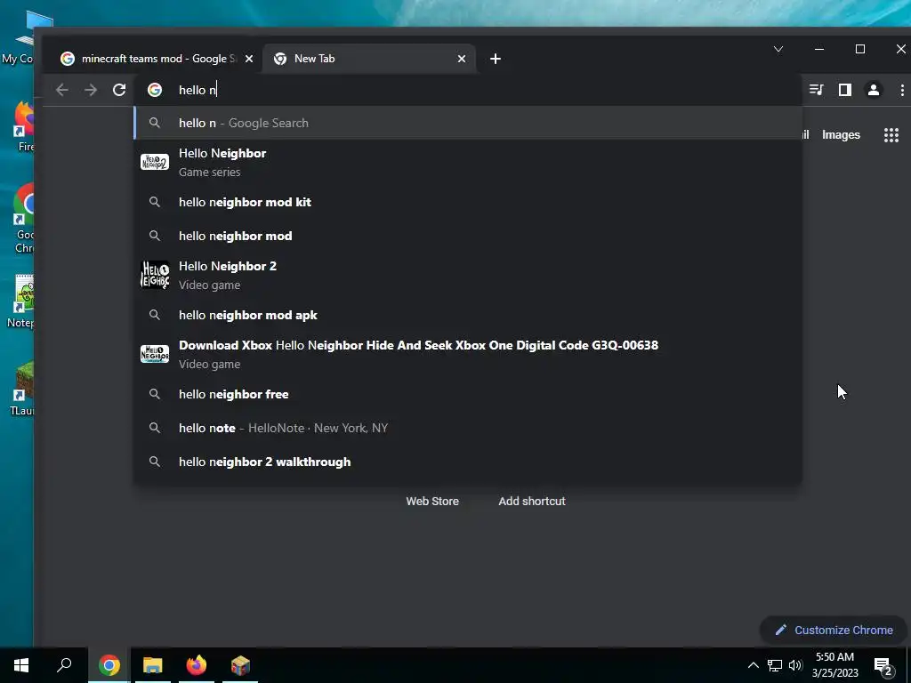Viewport: 911px width, 683px height.
Task: Go forward using the forward arrow
Action: 91,90
